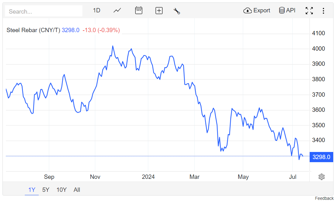This screenshot has width=336, height=202.
Task: Click the chart type line icon
Action: pyautogui.click(x=117, y=11)
